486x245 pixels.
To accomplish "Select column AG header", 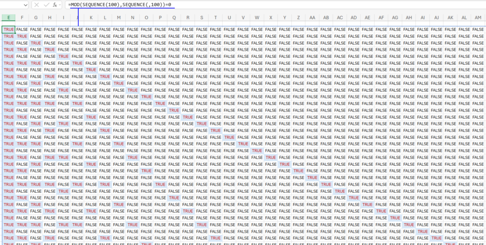I will [x=395, y=18].
